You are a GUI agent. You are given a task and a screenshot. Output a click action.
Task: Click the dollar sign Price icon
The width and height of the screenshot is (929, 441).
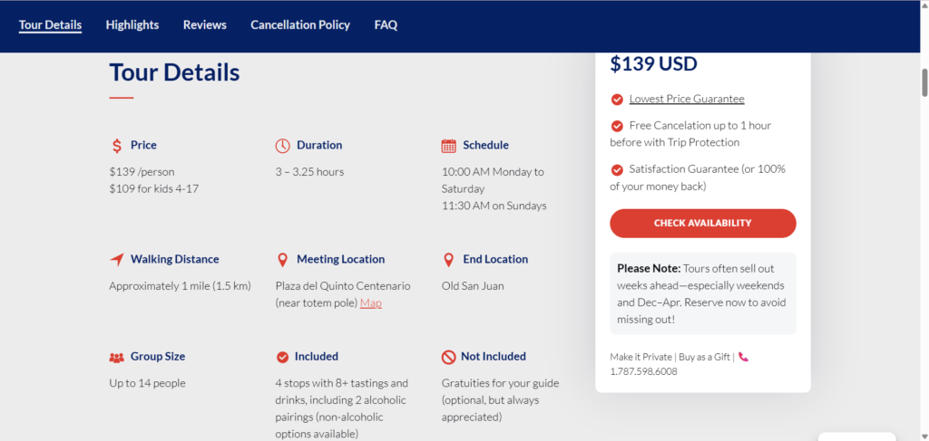click(x=117, y=146)
